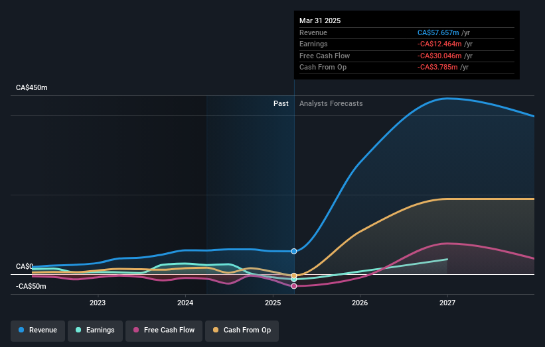The height and width of the screenshot is (347, 545).
Task: Click the pink Free Cash Flow legend dot
Action: pos(136,330)
